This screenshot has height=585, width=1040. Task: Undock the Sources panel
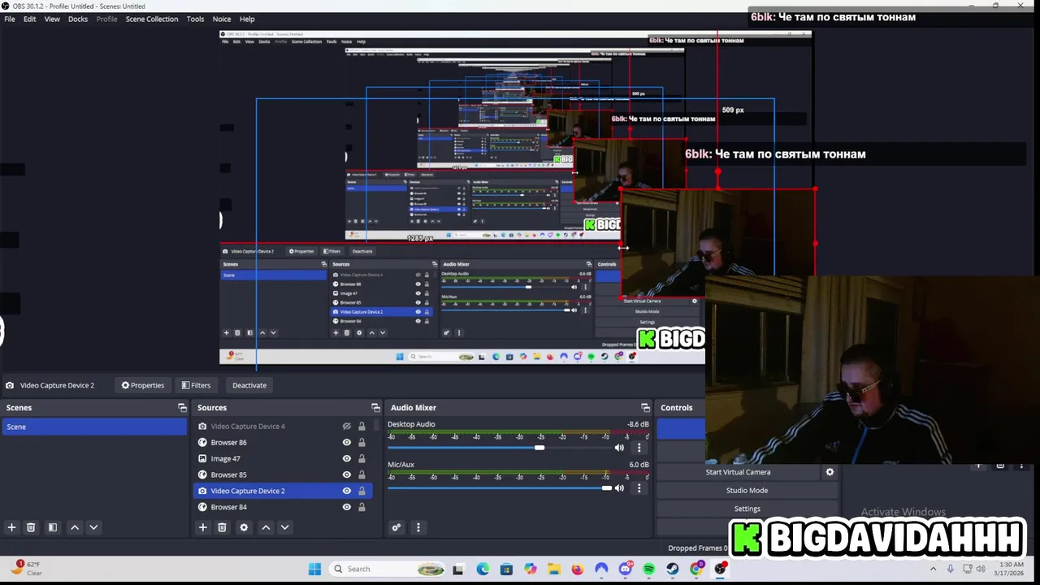[x=375, y=408]
